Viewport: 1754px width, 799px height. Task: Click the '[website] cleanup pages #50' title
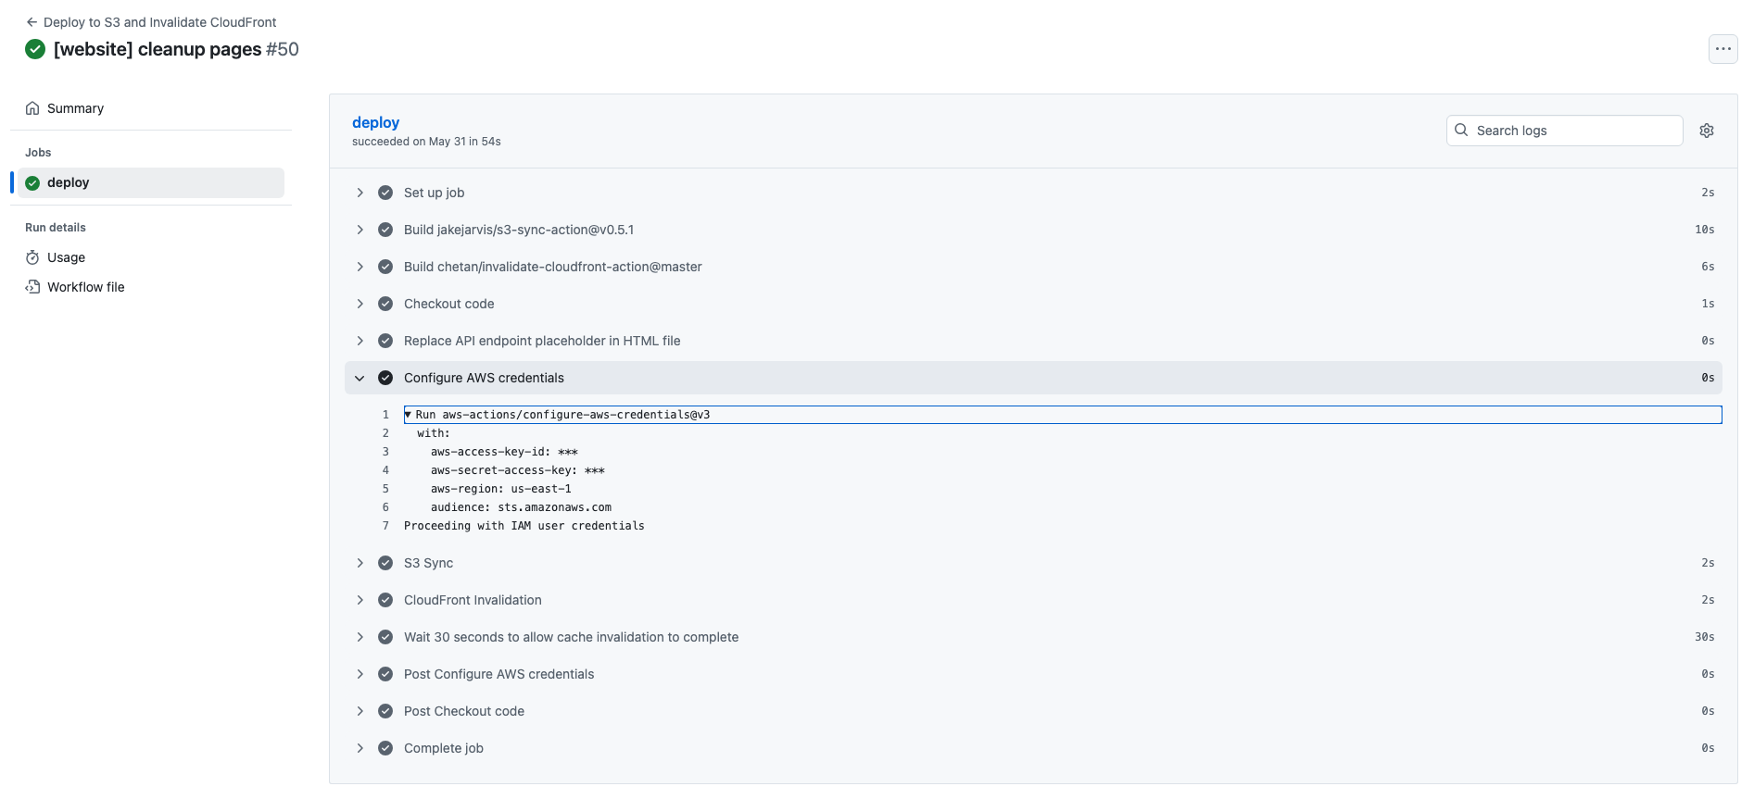(x=176, y=49)
